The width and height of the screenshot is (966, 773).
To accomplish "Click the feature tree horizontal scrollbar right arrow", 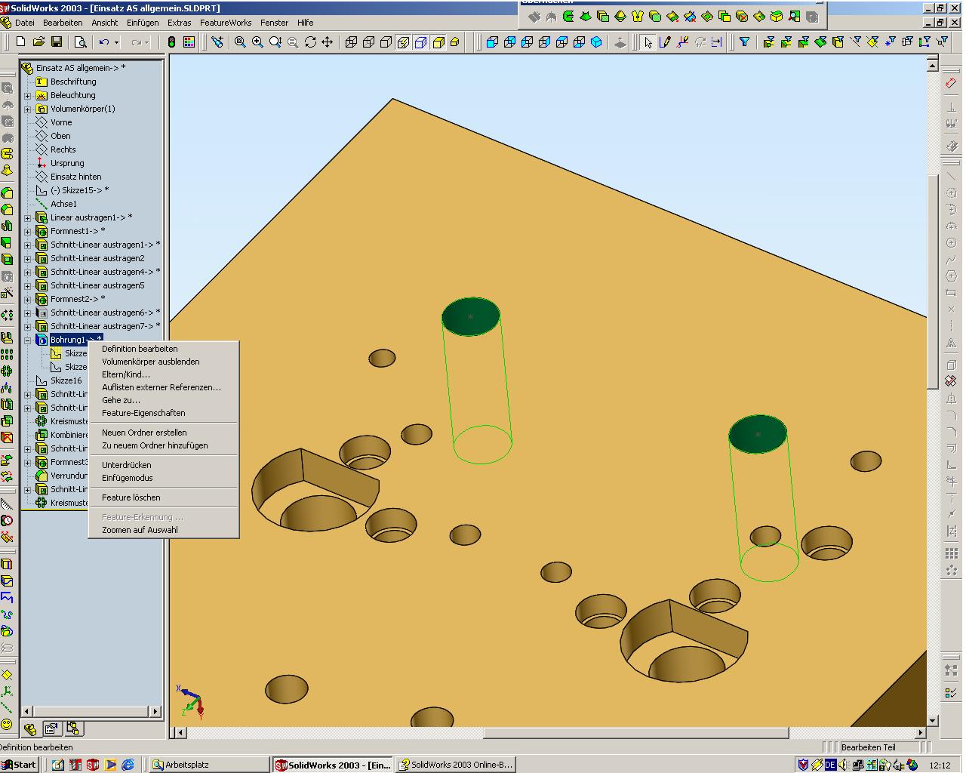I will tap(155, 711).
